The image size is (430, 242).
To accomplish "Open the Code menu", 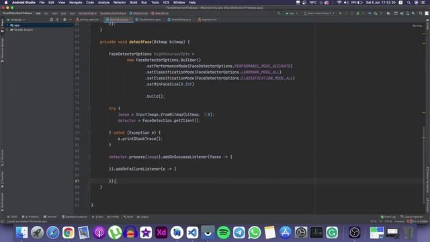I will (x=90, y=3).
